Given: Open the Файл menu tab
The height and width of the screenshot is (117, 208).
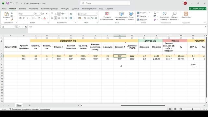Looking at the screenshot, I should click(x=4, y=9).
